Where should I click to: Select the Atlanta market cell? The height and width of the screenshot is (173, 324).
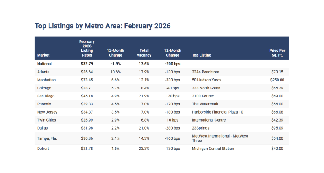43,72
